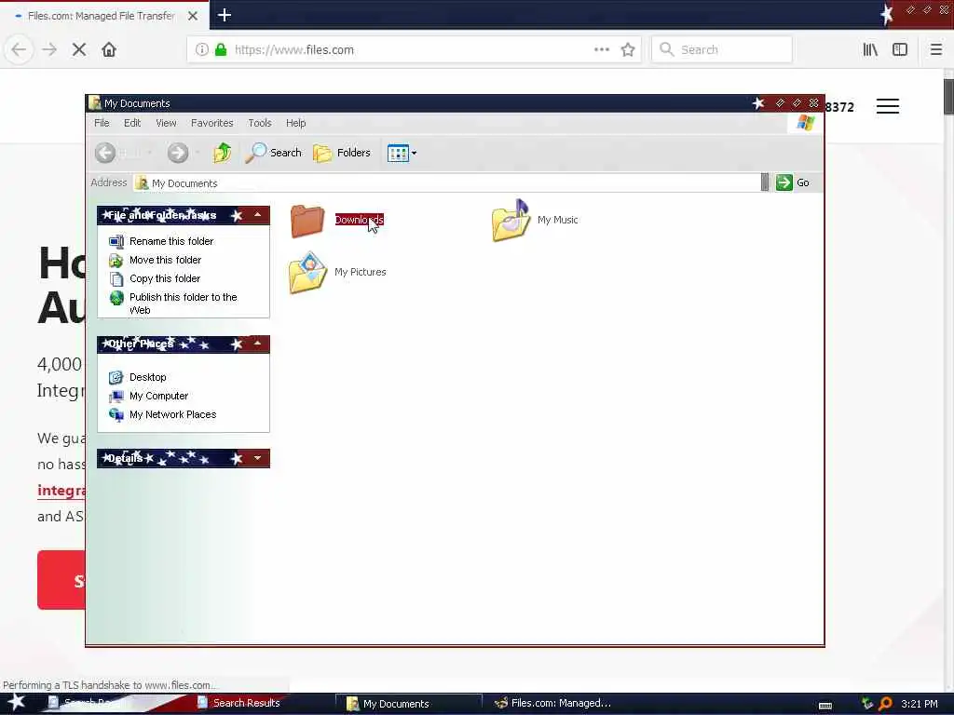Click the Firefox Search box

pos(722,50)
